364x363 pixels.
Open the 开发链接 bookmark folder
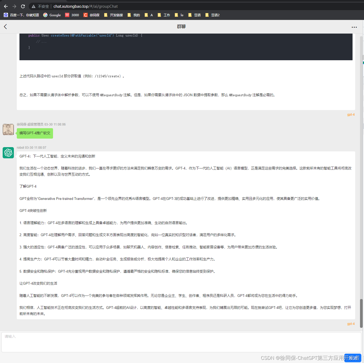tap(114, 15)
